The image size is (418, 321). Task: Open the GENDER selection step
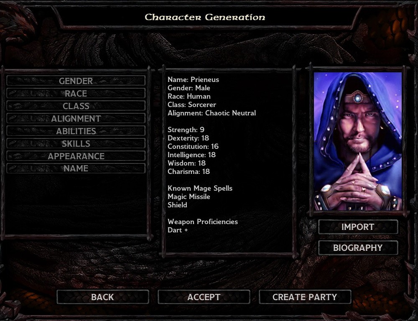pyautogui.click(x=76, y=81)
